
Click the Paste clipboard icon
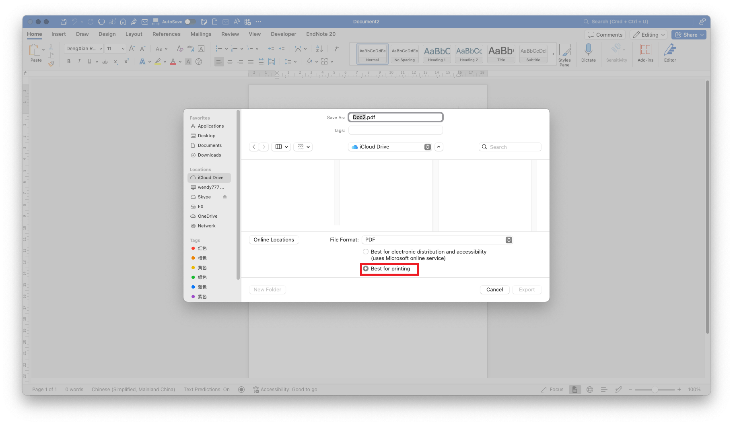point(35,50)
